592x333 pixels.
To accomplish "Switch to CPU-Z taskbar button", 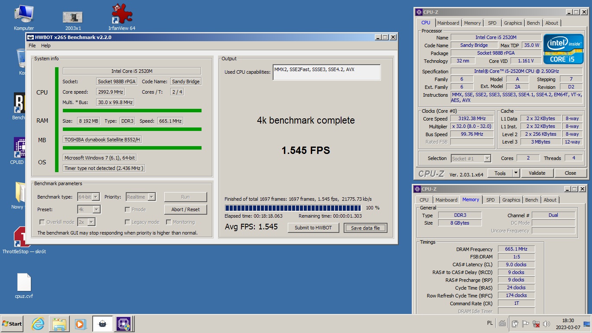I will (124, 324).
